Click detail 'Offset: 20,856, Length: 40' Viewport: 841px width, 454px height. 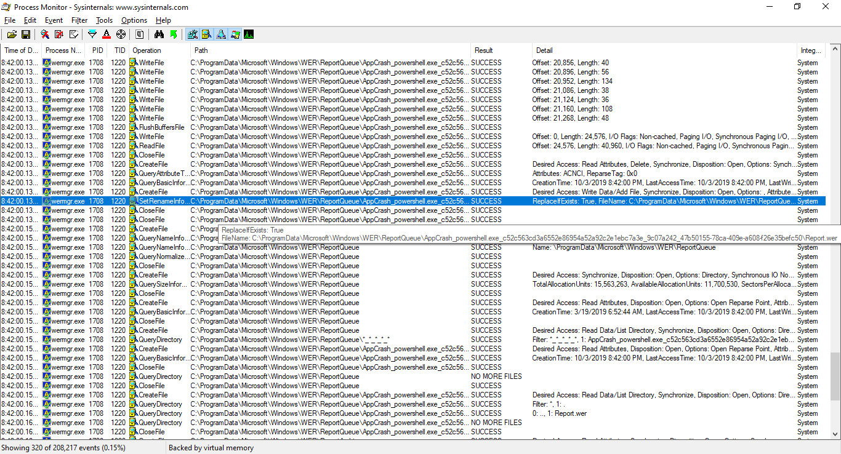click(571, 63)
